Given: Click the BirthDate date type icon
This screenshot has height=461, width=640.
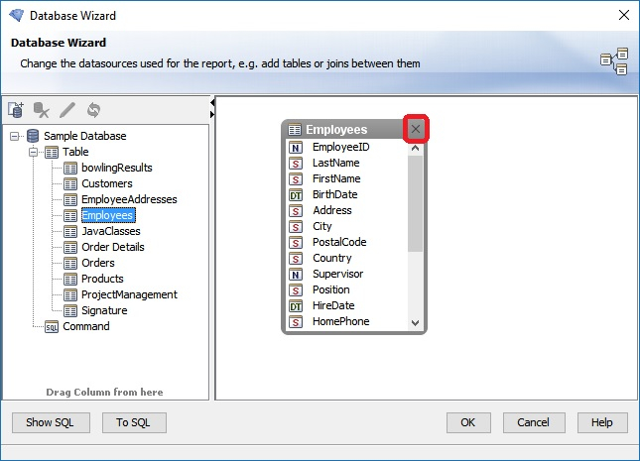Looking at the screenshot, I should tap(295, 194).
